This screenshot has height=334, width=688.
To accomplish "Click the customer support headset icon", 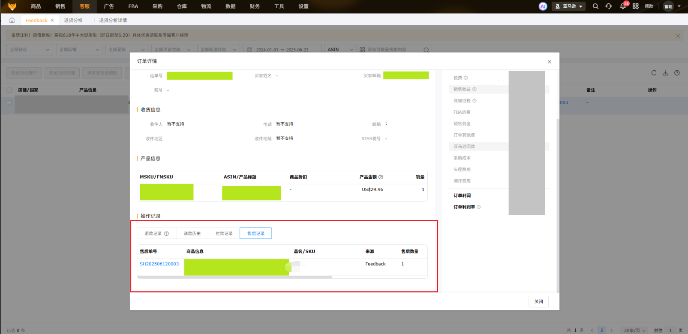I will tap(609, 6).
